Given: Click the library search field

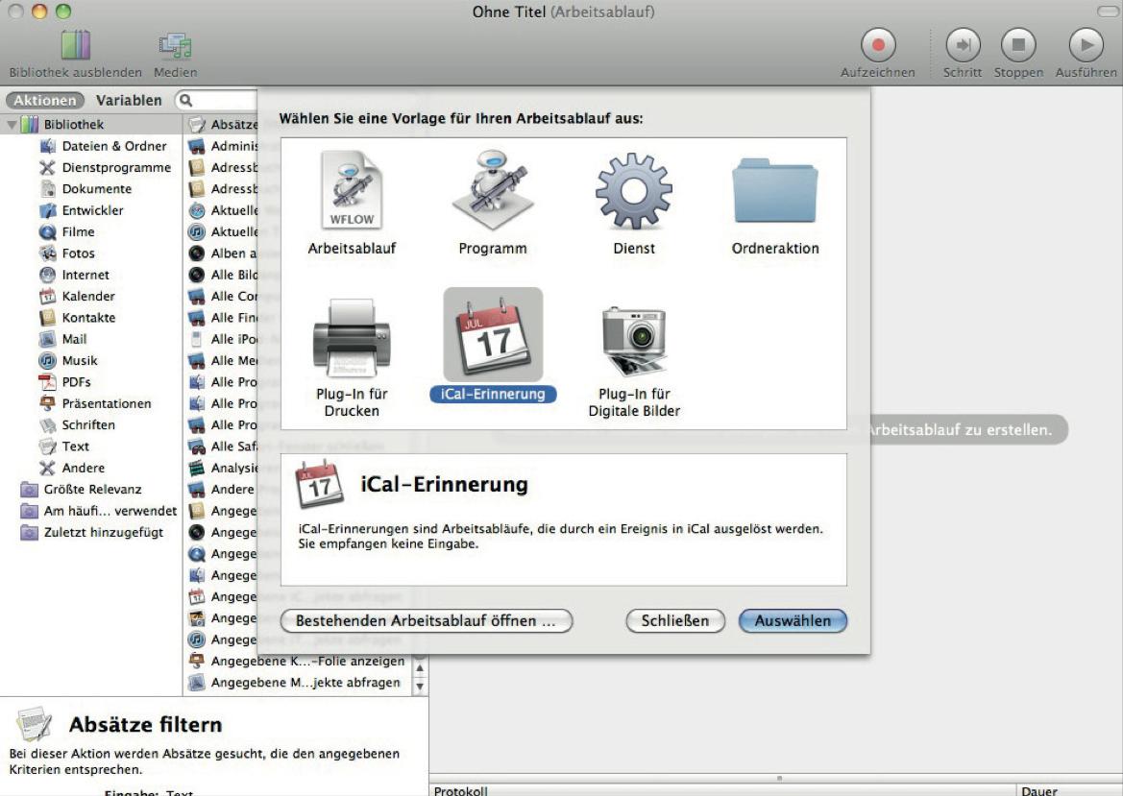Looking at the screenshot, I should (218, 100).
